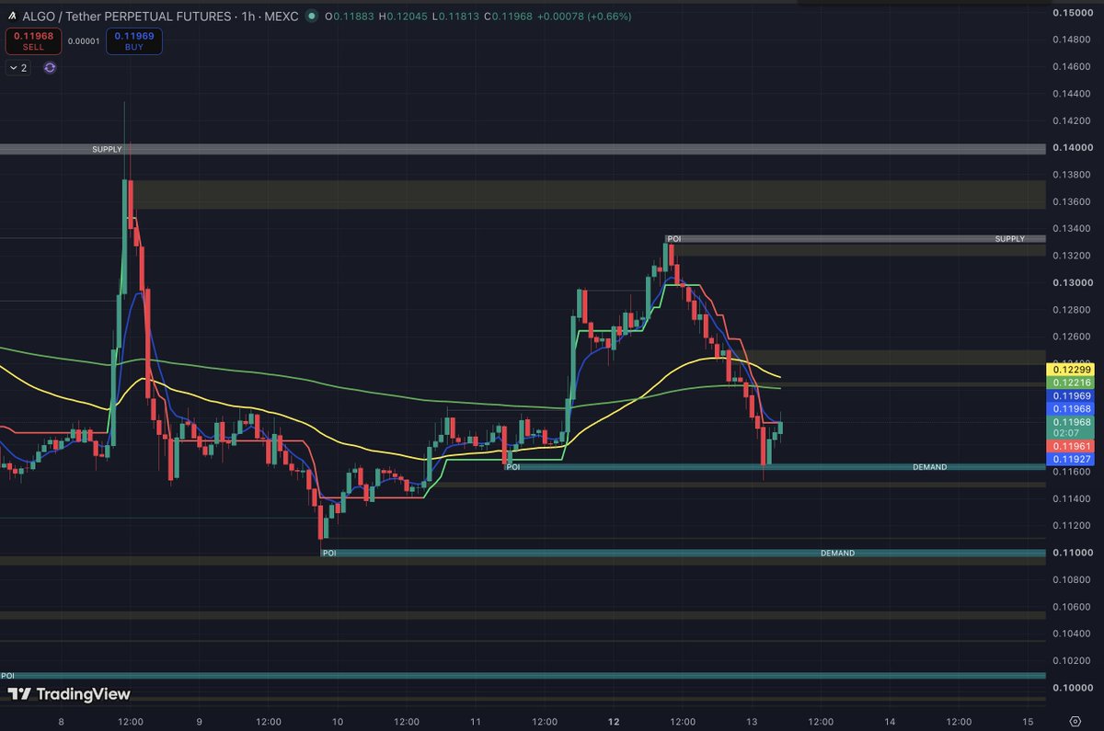The height and width of the screenshot is (731, 1104).
Task: Click the 0.14000 price axis tick
Action: tap(1074, 147)
